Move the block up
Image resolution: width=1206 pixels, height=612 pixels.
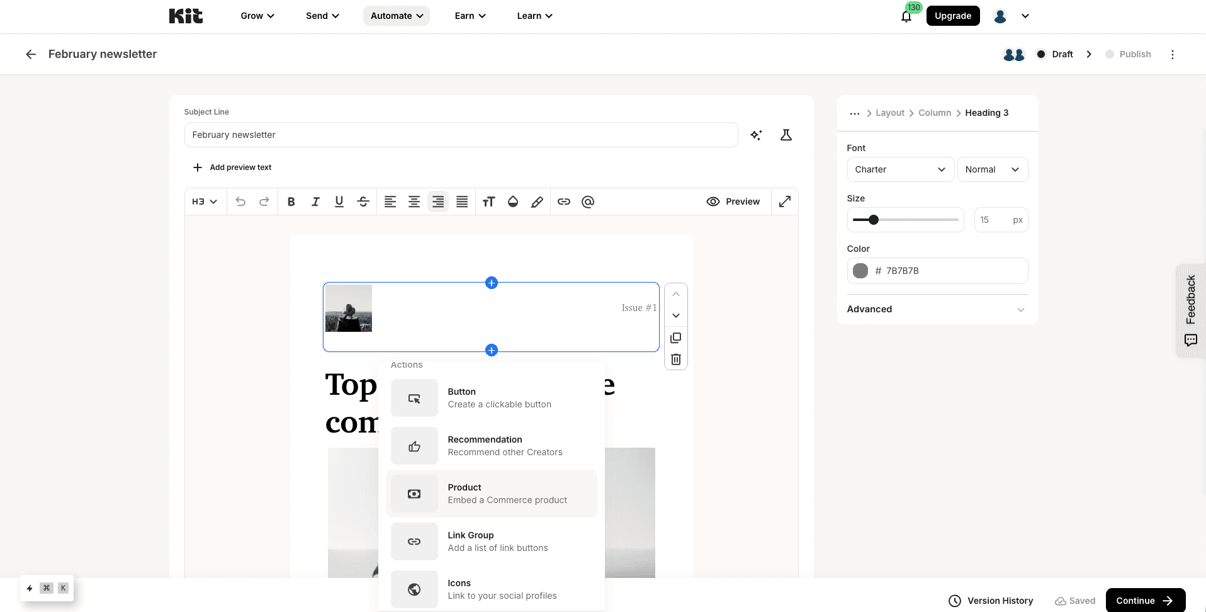click(x=676, y=294)
